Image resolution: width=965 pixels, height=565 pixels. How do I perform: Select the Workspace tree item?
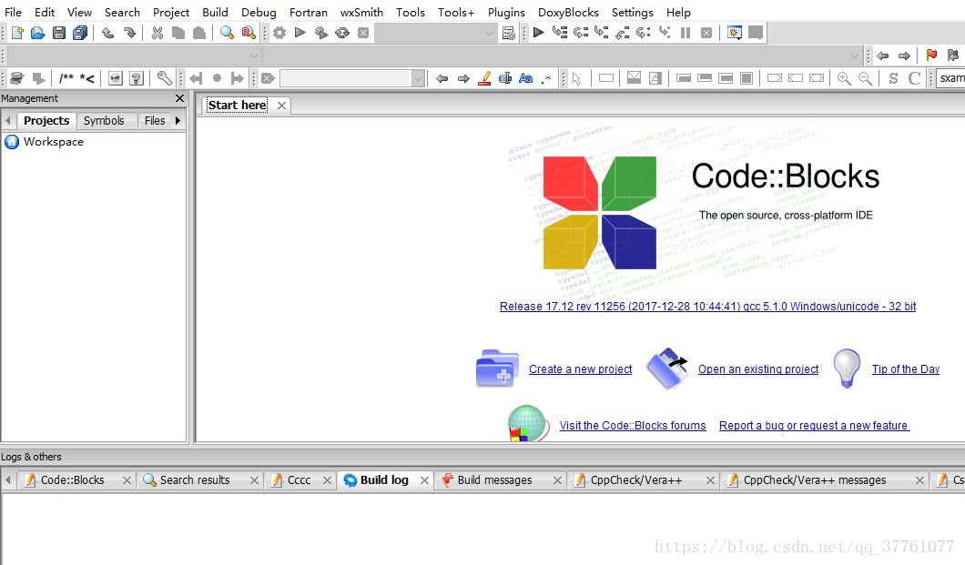click(54, 141)
